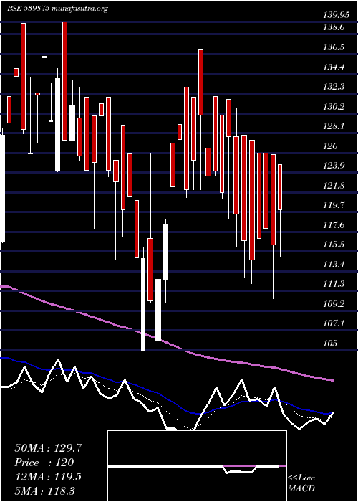Select the 121.8 price axis label
This screenshot has width=358, height=502.
(x=334, y=186)
